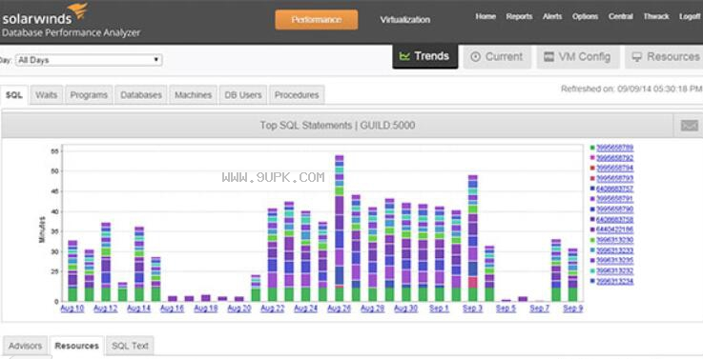The height and width of the screenshot is (359, 703).
Task: Click the Aug 30 date link
Action: click(x=405, y=309)
